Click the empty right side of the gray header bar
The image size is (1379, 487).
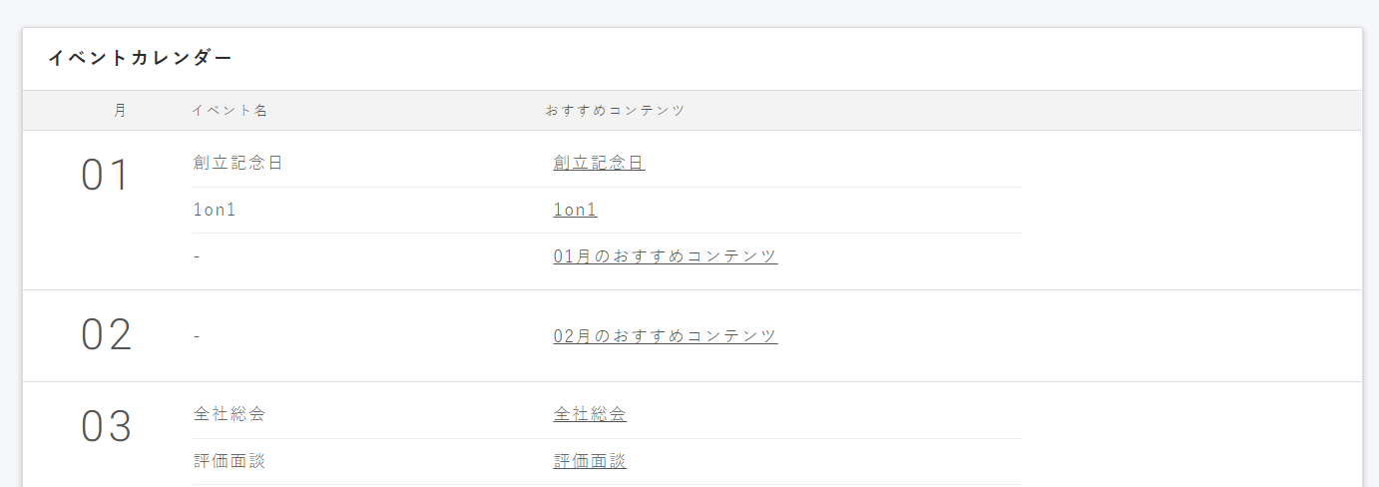pos(1098,111)
